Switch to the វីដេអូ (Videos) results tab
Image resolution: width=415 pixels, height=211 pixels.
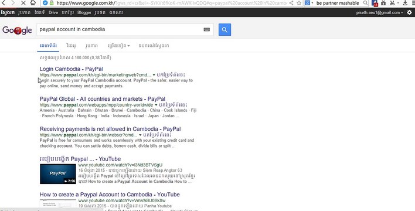click(x=71, y=46)
